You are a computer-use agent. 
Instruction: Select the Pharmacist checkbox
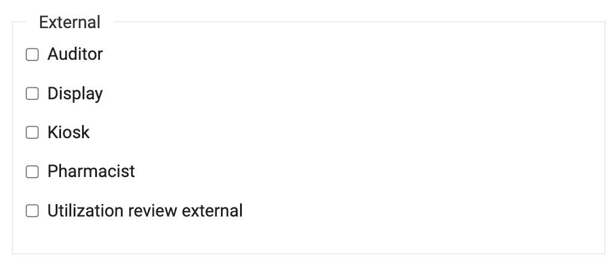tap(32, 172)
